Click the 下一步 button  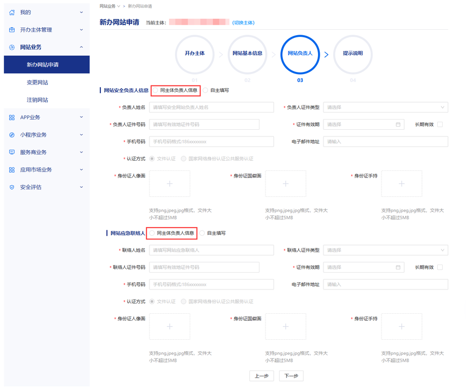coord(292,376)
